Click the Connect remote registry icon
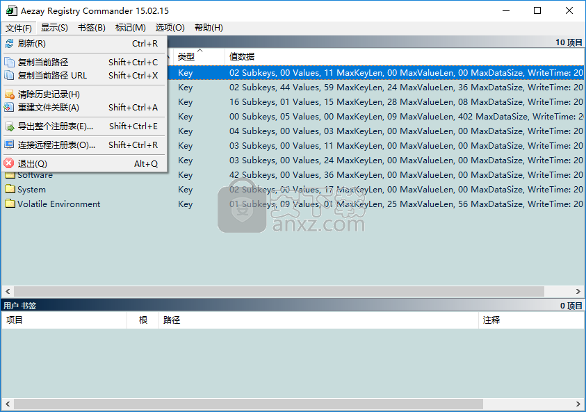586x412 pixels. (9, 145)
